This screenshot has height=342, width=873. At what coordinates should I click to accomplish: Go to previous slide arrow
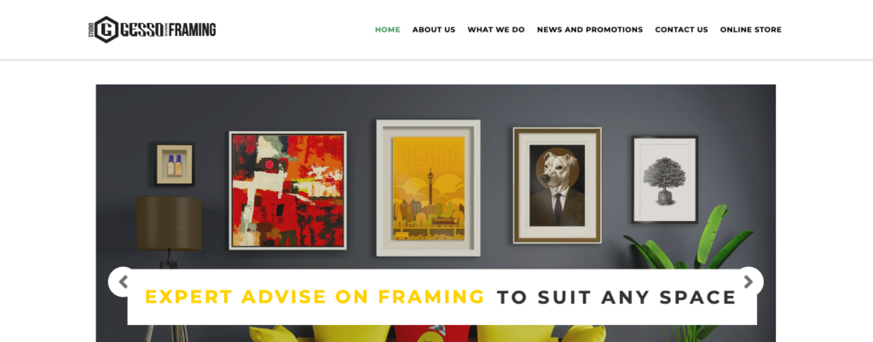(123, 281)
